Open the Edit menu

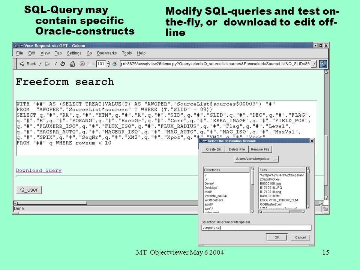(x=31, y=53)
